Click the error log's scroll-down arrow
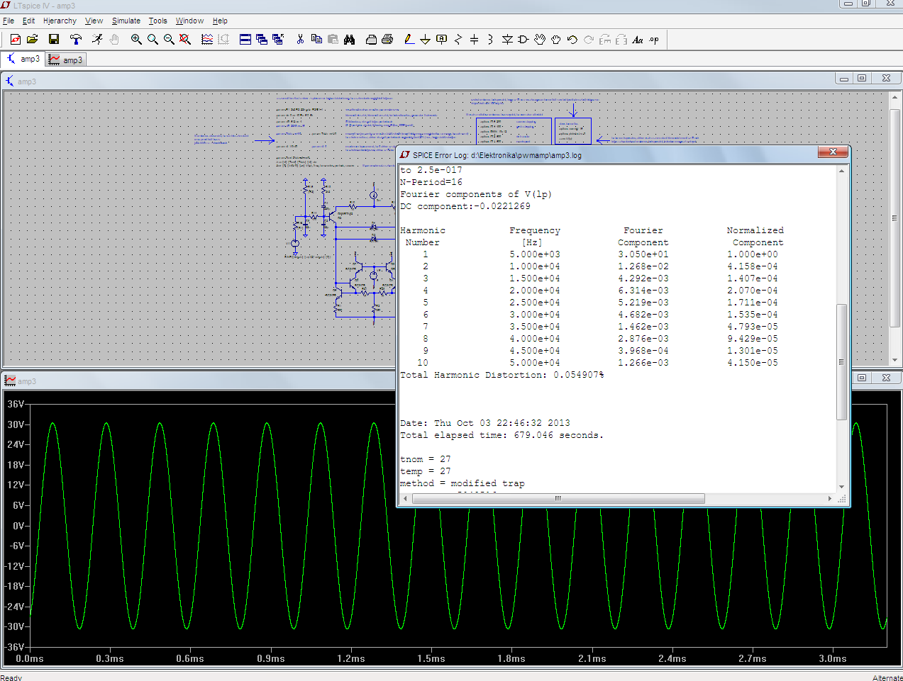The height and width of the screenshot is (681, 903). (842, 487)
